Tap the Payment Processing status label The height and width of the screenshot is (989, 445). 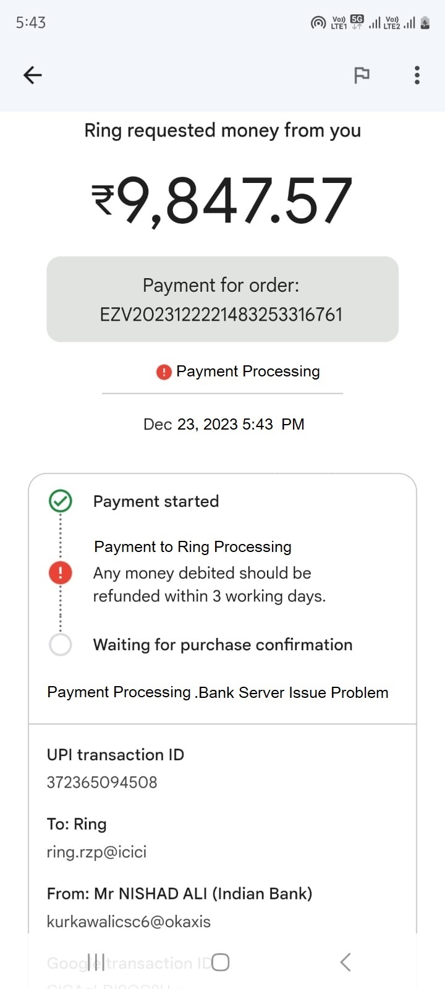pyautogui.click(x=248, y=371)
